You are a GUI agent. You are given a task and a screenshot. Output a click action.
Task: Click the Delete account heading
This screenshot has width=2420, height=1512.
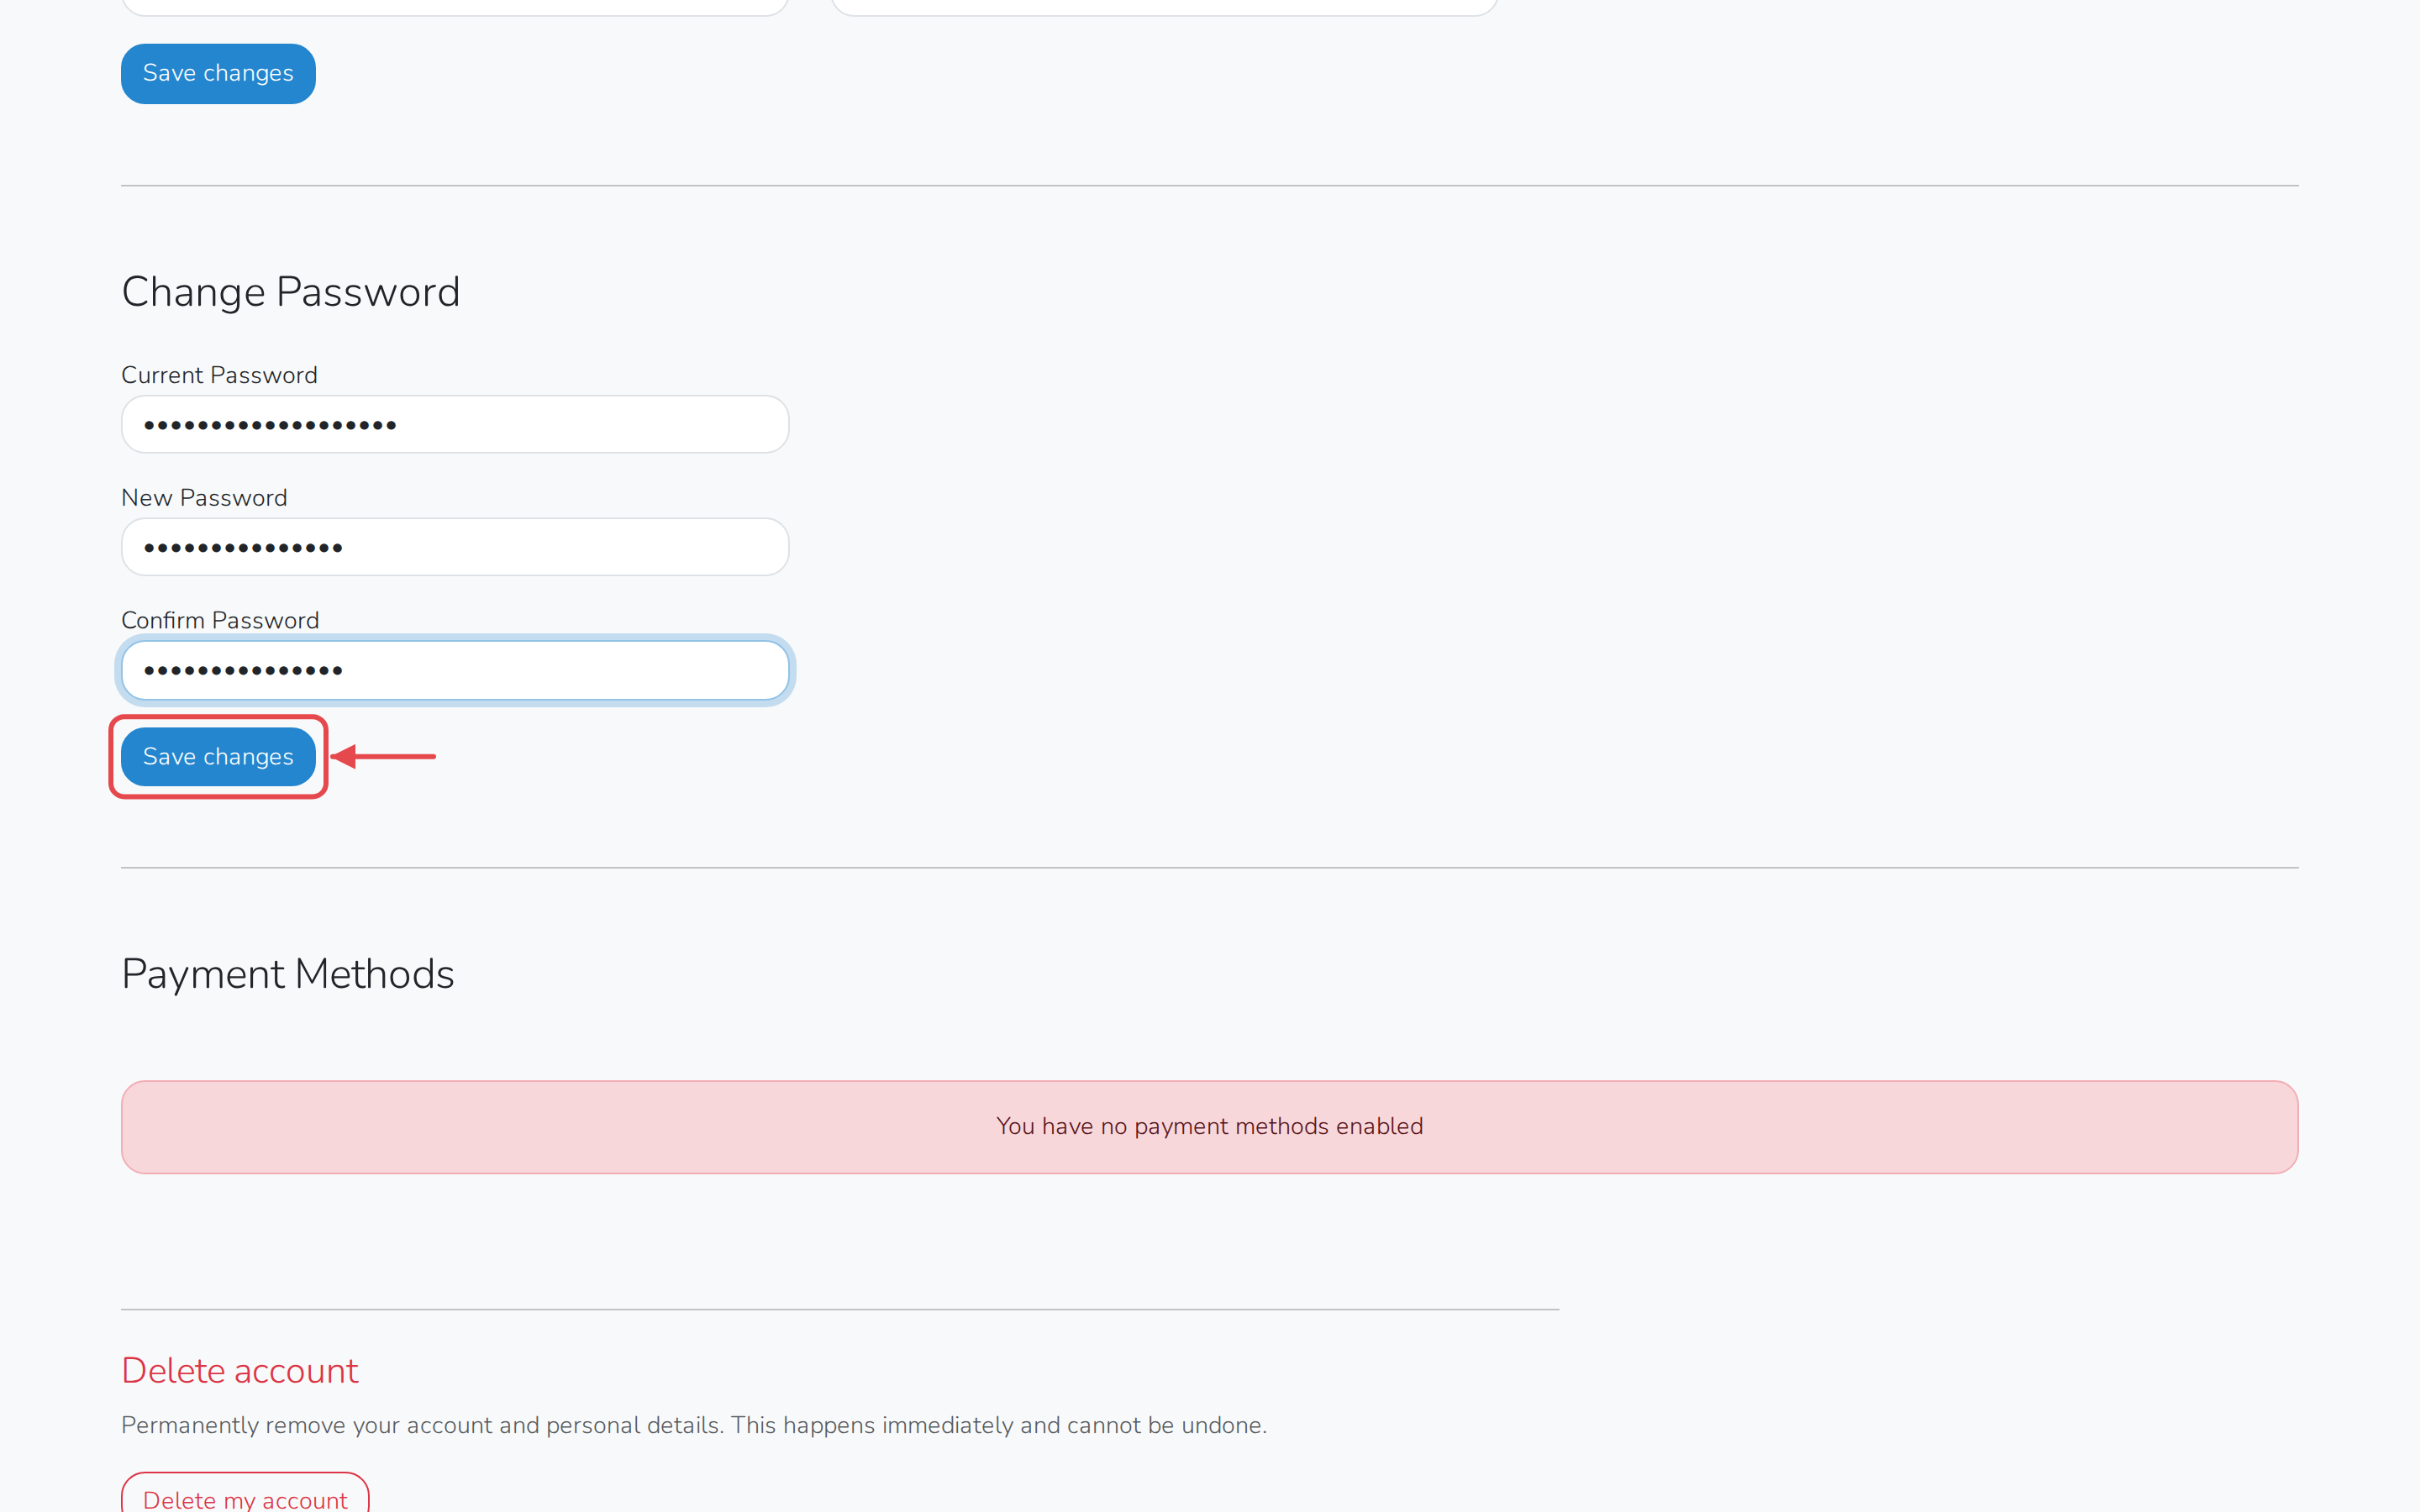point(239,1370)
